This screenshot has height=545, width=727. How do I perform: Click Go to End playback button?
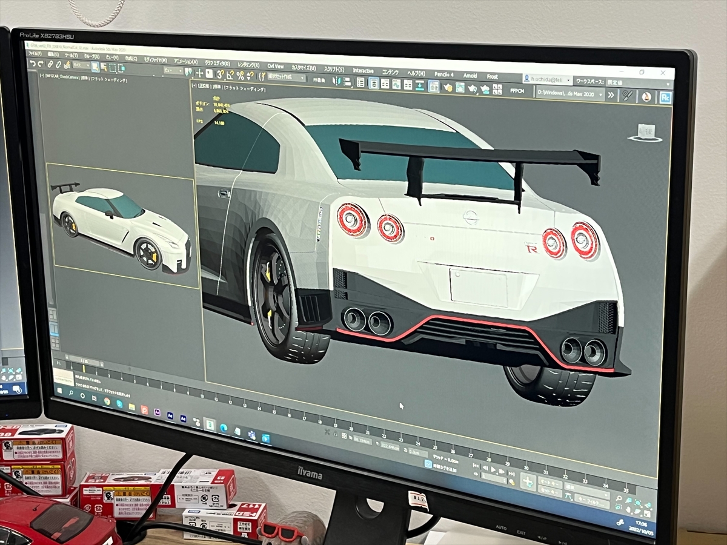[511, 474]
